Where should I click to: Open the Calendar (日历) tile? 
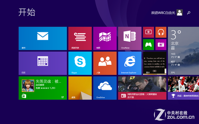pos(43,63)
